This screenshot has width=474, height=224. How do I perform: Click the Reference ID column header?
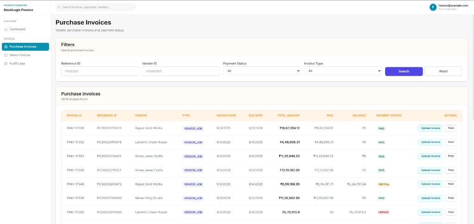tap(107, 116)
